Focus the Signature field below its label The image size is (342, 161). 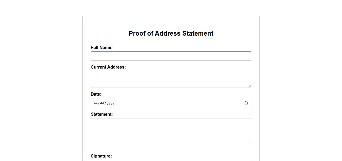tap(171, 160)
